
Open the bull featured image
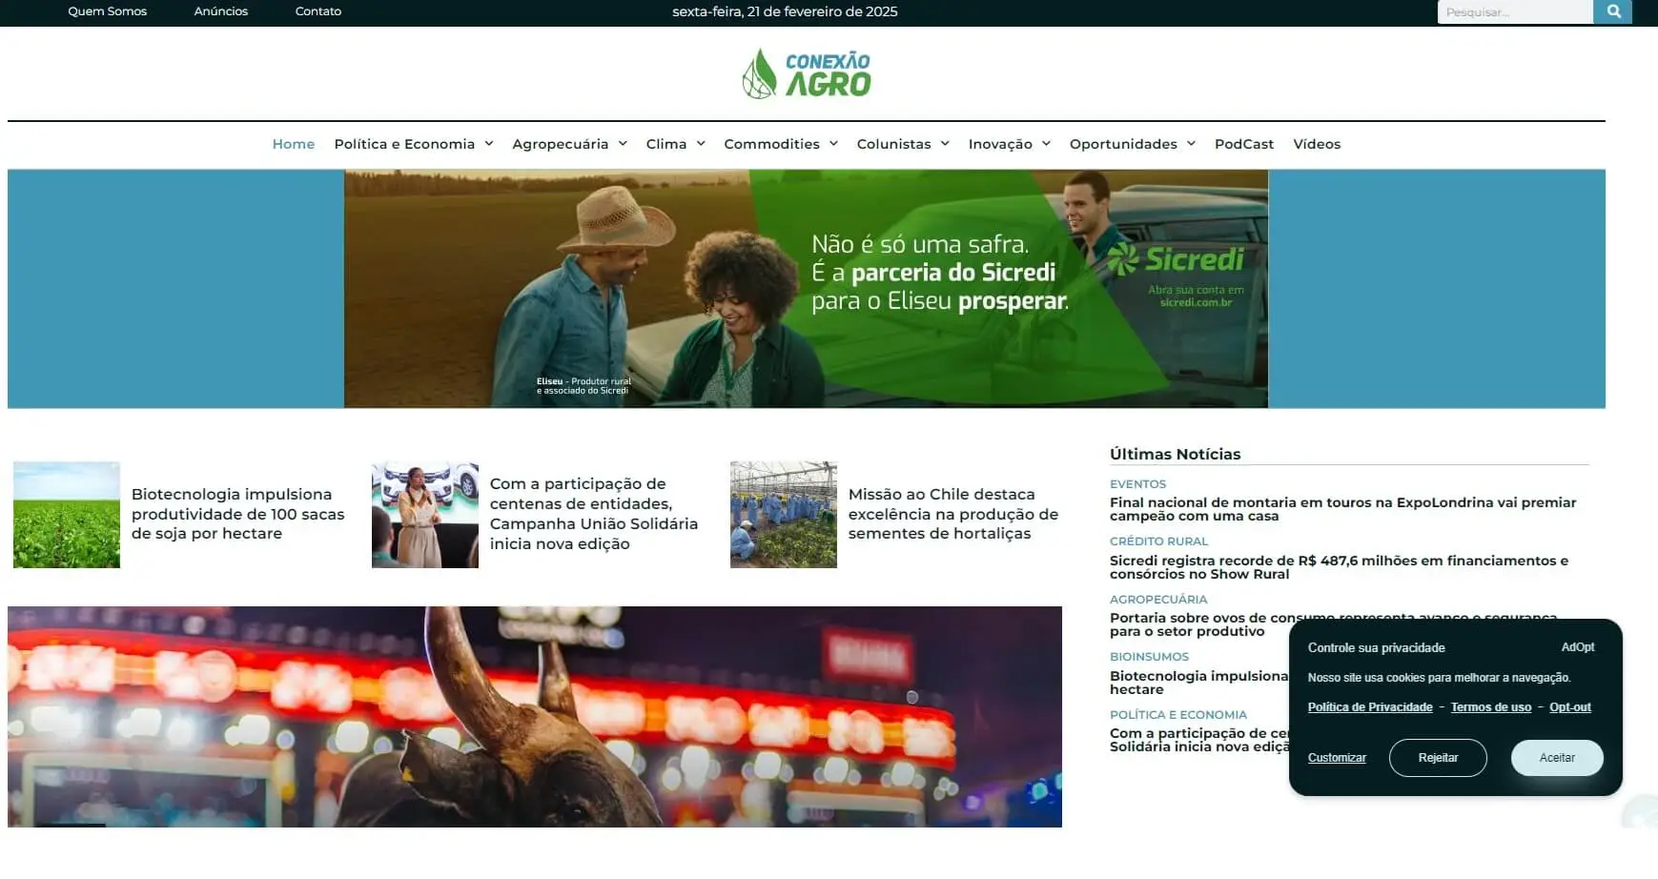coord(535,717)
